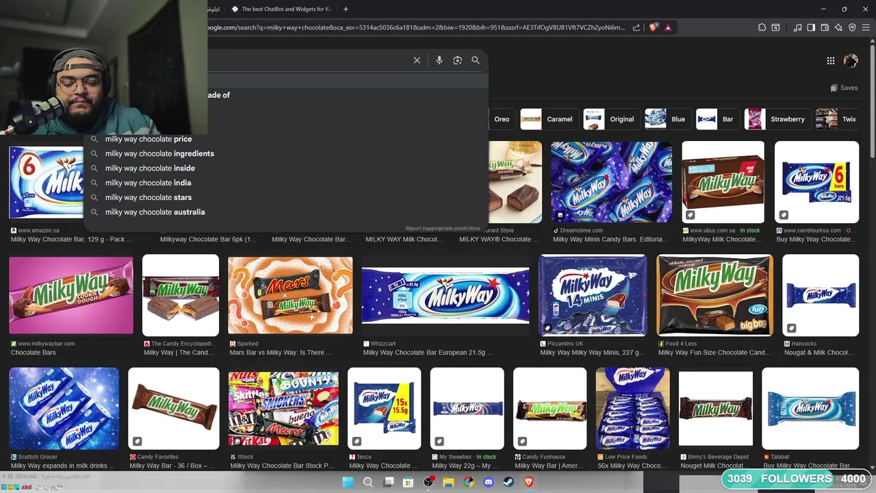Screen dimensions: 876x493
Task: Open Steam from the taskbar
Action: pos(508,482)
